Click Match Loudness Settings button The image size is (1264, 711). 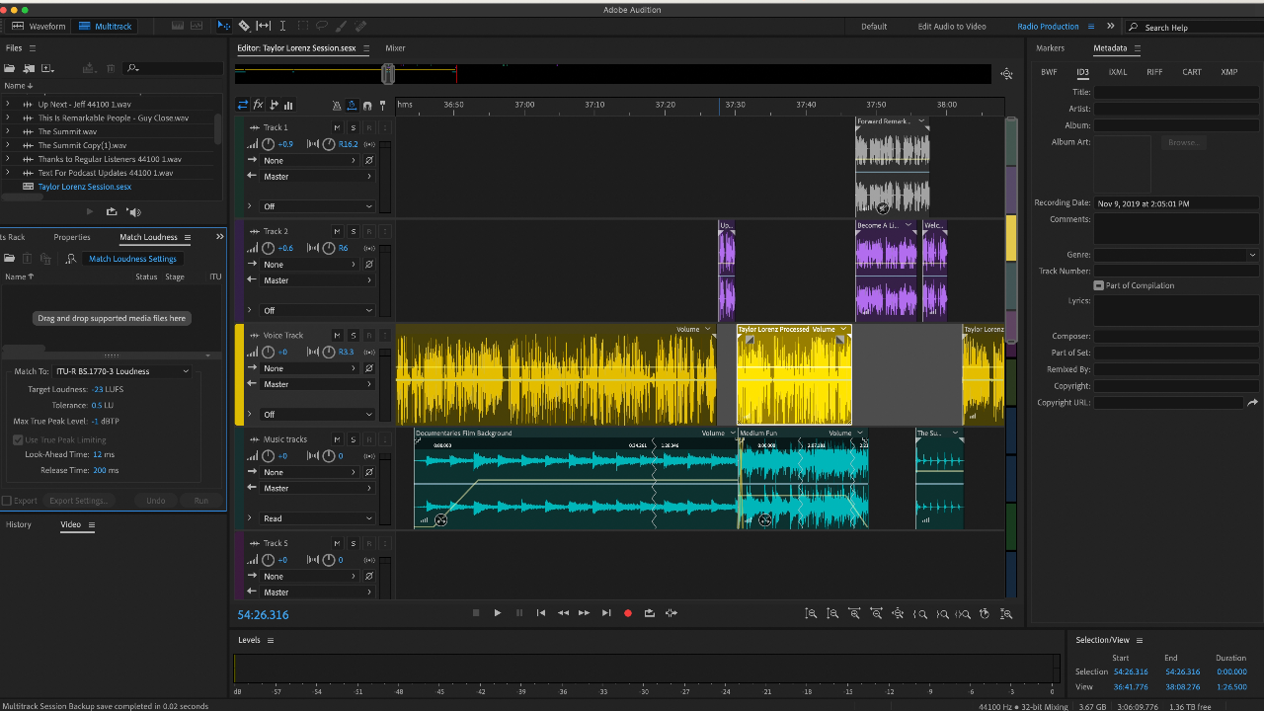[x=132, y=259]
